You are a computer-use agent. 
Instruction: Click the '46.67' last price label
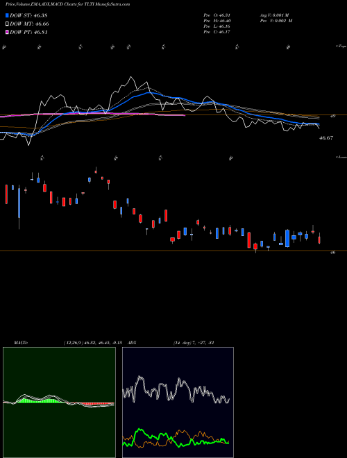tap(326, 138)
